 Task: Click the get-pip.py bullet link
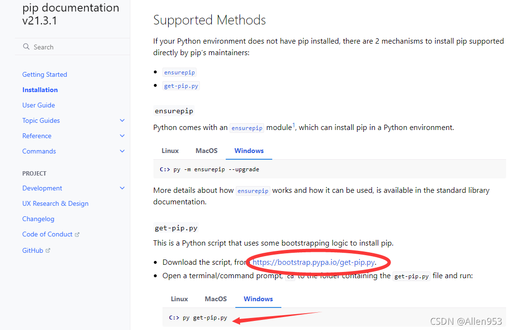pos(181,86)
